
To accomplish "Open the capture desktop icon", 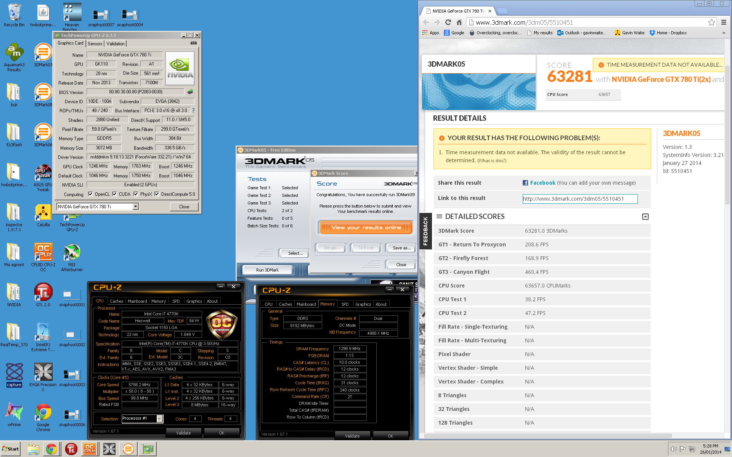I will [14, 376].
